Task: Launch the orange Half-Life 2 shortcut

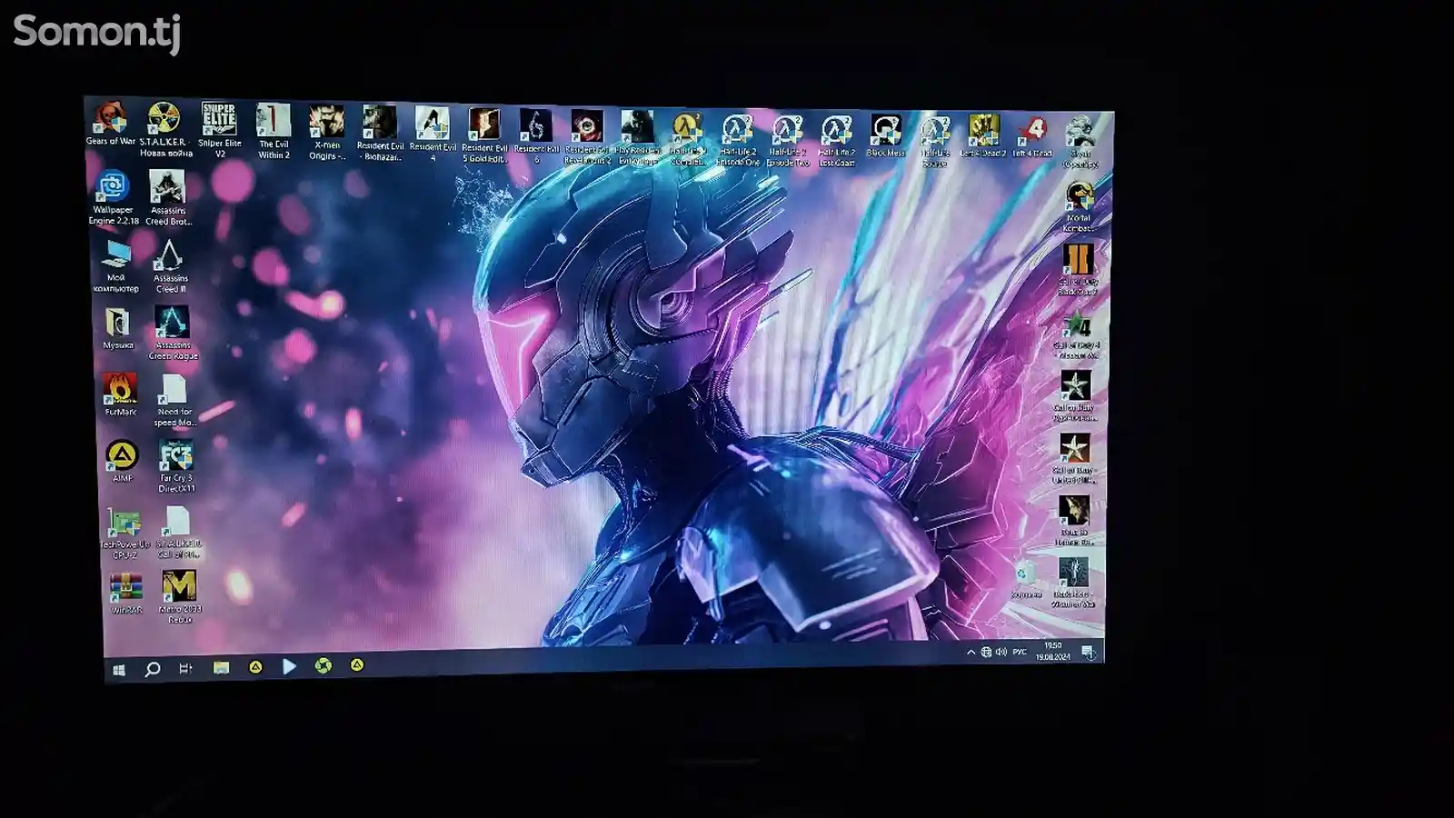Action: (x=688, y=139)
